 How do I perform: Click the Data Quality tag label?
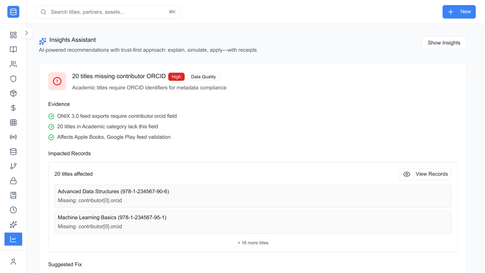[x=203, y=77]
